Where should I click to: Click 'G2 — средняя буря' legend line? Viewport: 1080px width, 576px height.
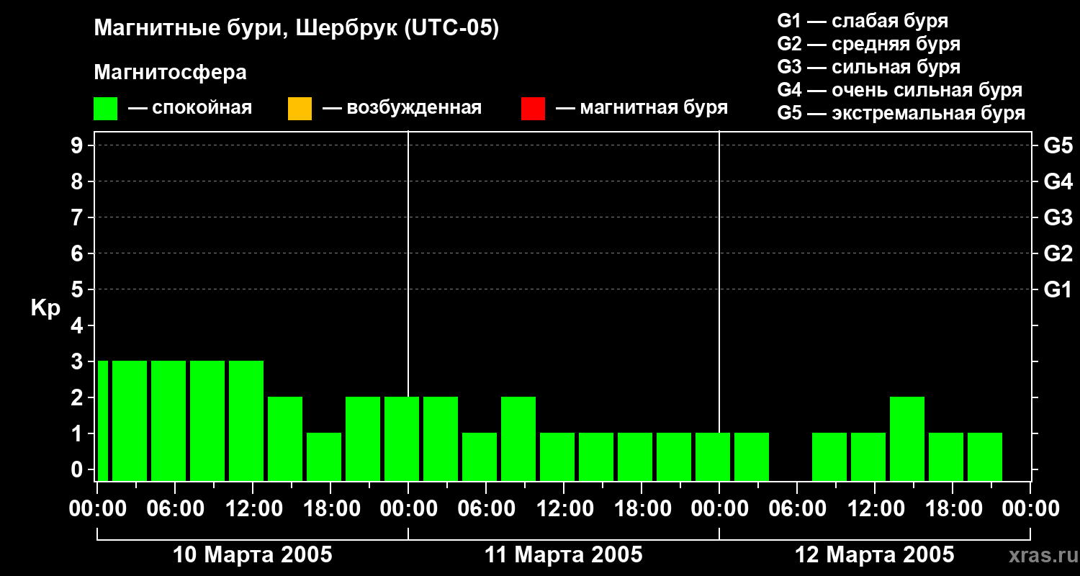(868, 44)
